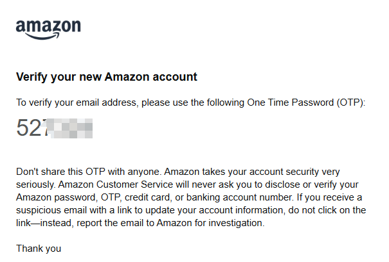Click the "Don't share this OTP with anyone" sentence
Viewport: 389px width, 262px height.
point(89,172)
